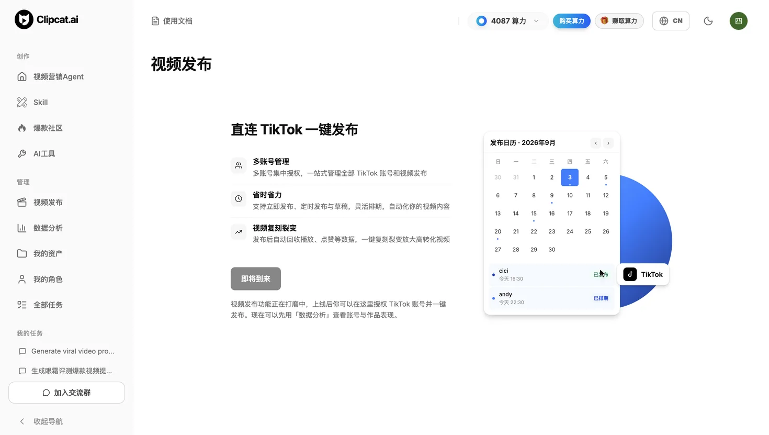Go to next month in 发布日历
Image resolution: width=769 pixels, height=435 pixels.
click(x=608, y=143)
